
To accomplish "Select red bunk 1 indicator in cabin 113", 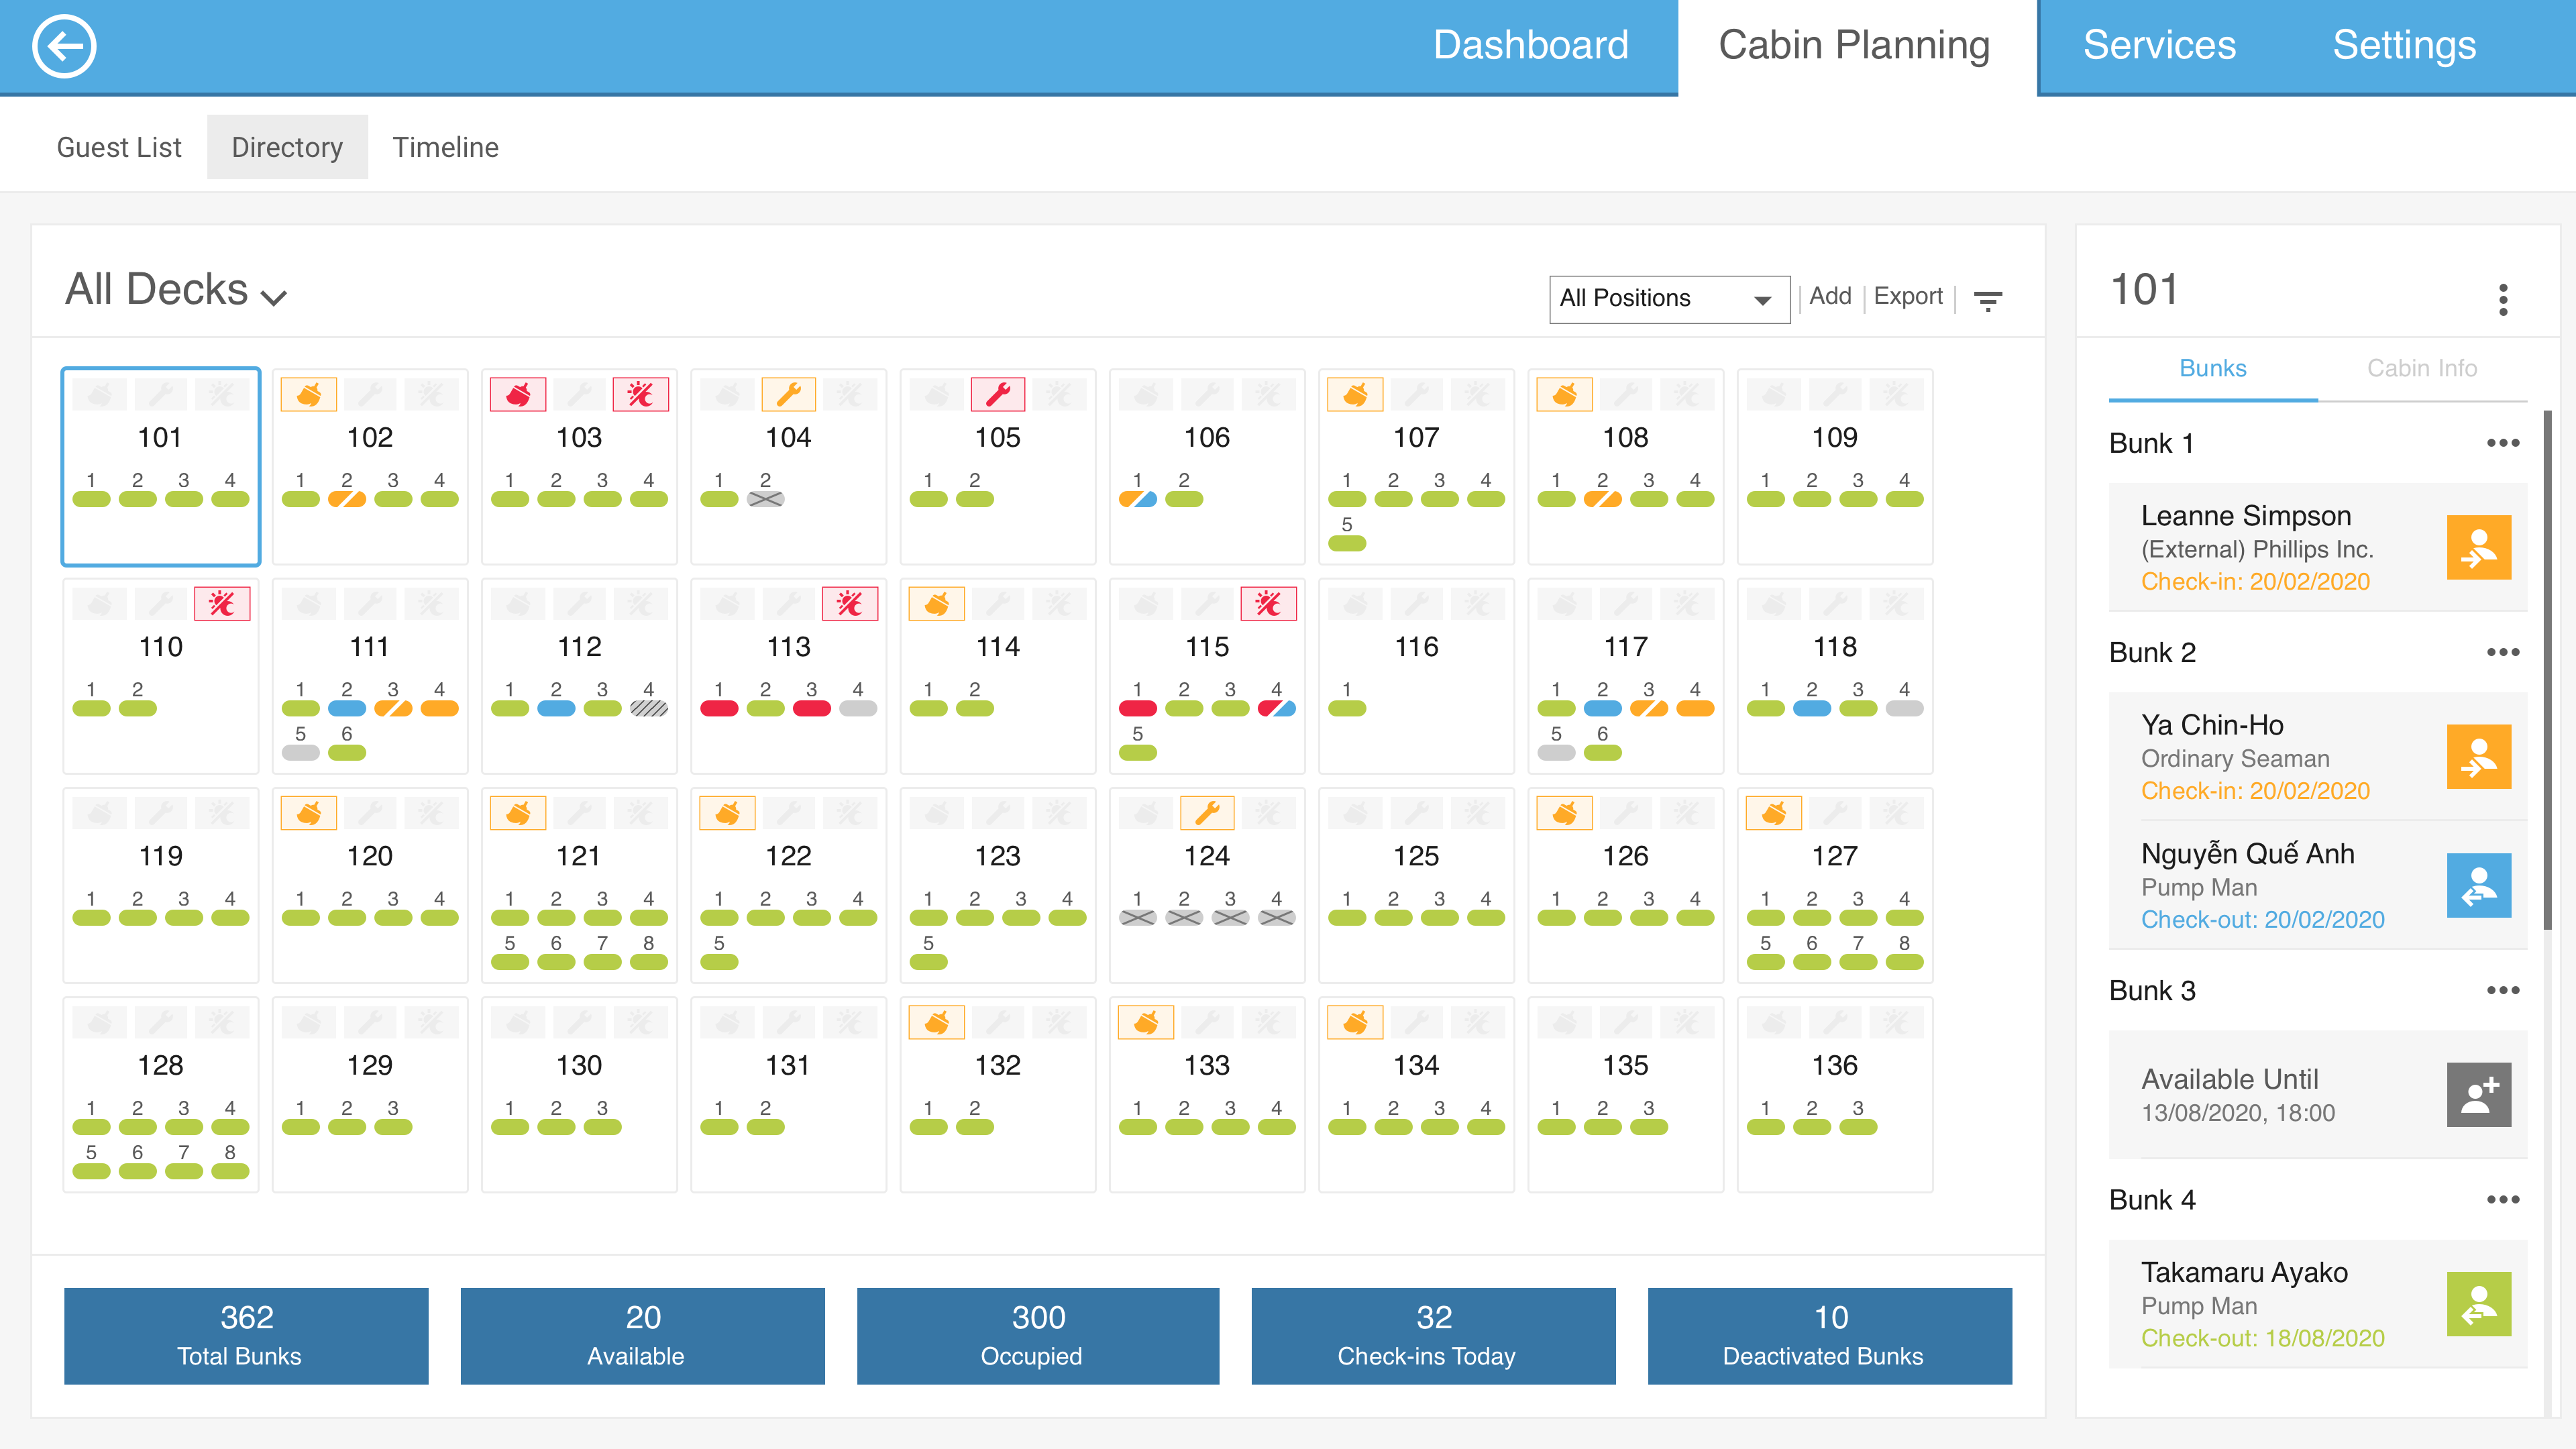I will click(719, 709).
